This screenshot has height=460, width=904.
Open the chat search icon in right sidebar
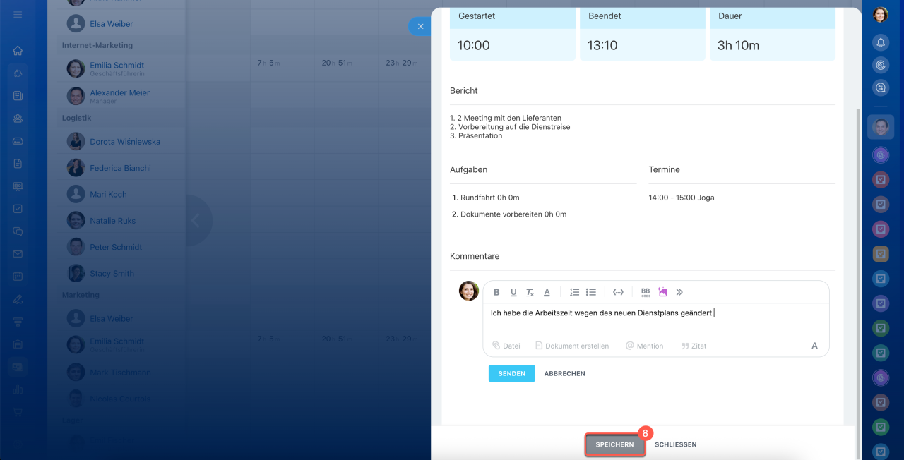(x=881, y=88)
